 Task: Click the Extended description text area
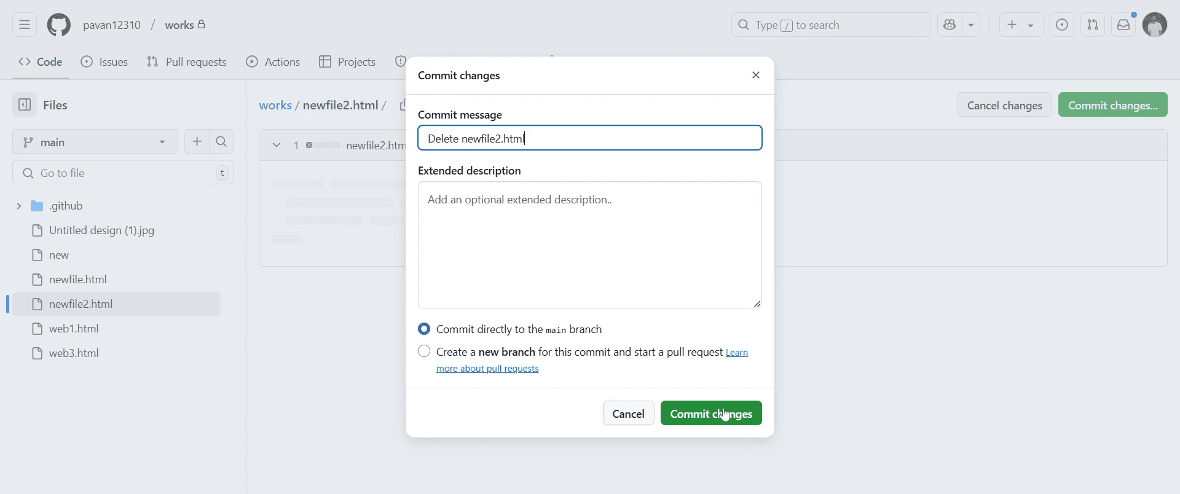pyautogui.click(x=589, y=245)
